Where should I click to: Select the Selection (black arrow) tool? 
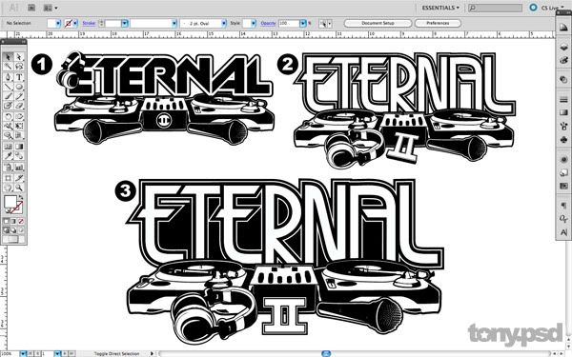tap(8, 57)
